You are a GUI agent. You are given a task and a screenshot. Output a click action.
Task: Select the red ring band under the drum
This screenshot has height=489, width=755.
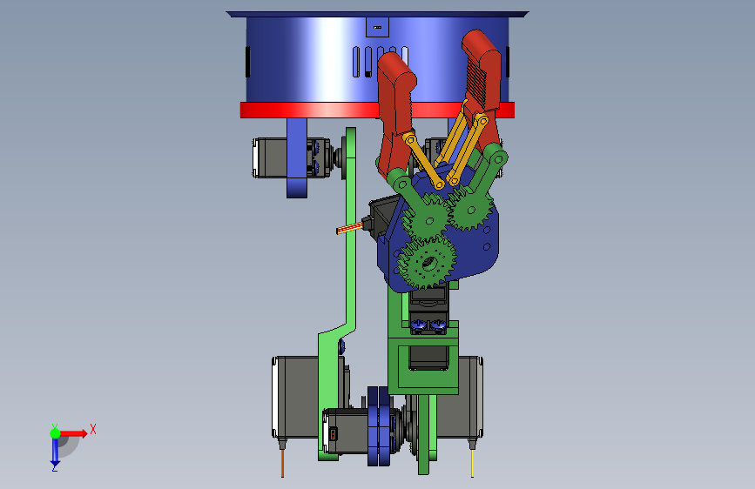pos(308,111)
